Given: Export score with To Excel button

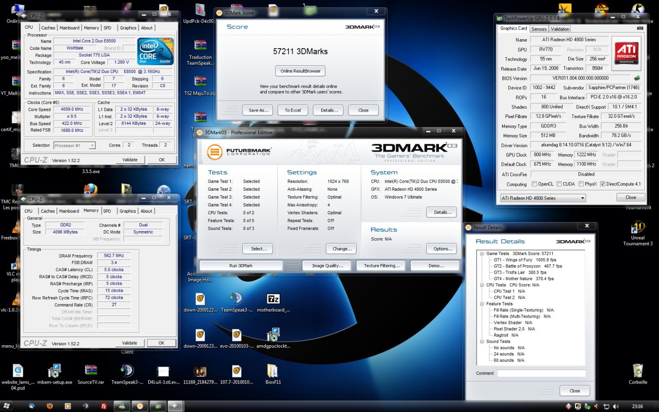Looking at the screenshot, I should point(293,110).
